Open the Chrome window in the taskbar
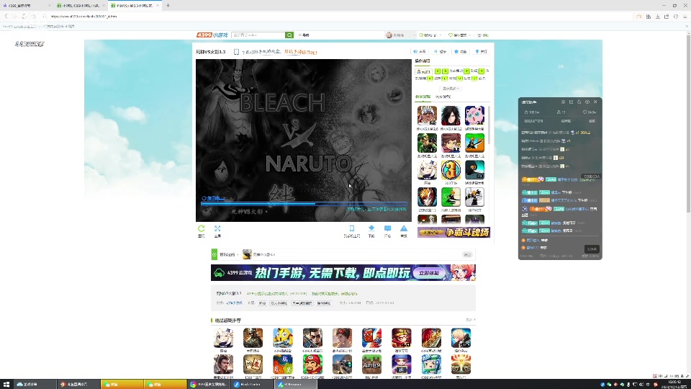 pyautogui.click(x=207, y=384)
